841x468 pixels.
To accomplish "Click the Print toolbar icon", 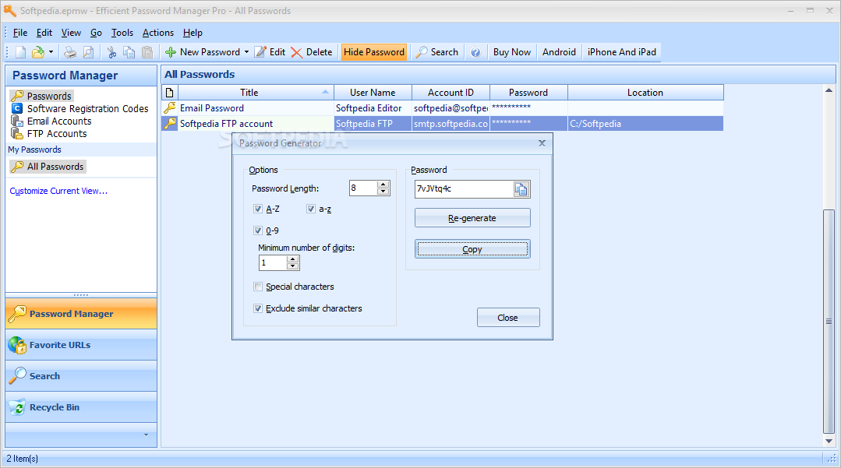I will 70,52.
